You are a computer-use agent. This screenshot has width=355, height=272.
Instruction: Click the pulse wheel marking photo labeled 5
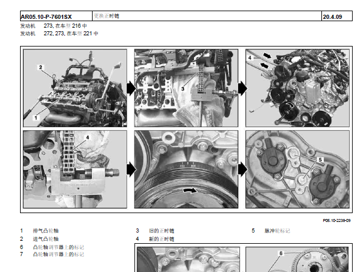(x=297, y=169)
